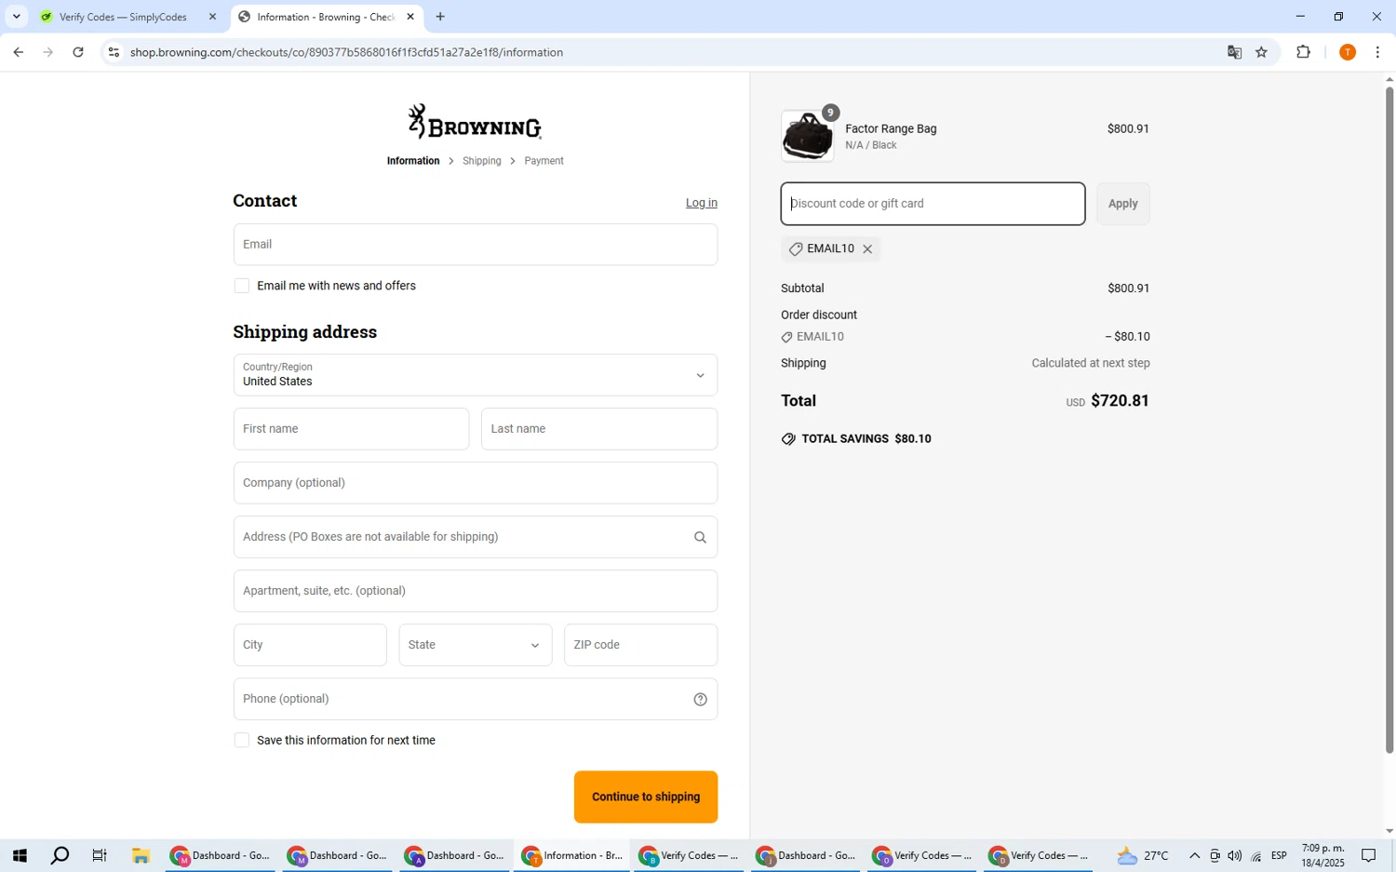Select the Information breadcrumb step
Viewport: 1396px width, 872px height.
(413, 161)
